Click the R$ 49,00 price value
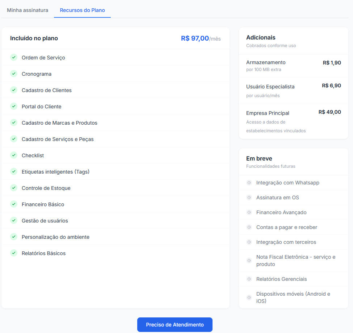The height and width of the screenshot is (333, 353). pos(330,112)
